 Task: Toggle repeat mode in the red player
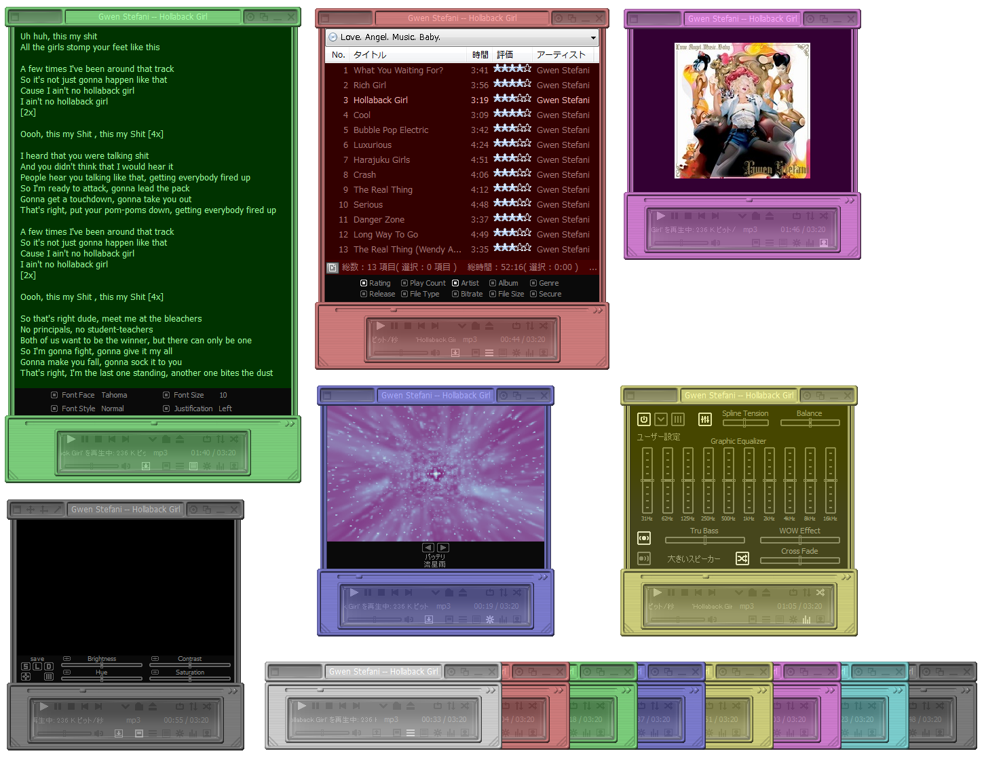click(x=516, y=326)
